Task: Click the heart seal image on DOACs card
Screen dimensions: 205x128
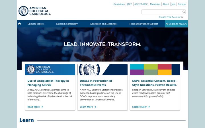Action: click(102, 69)
